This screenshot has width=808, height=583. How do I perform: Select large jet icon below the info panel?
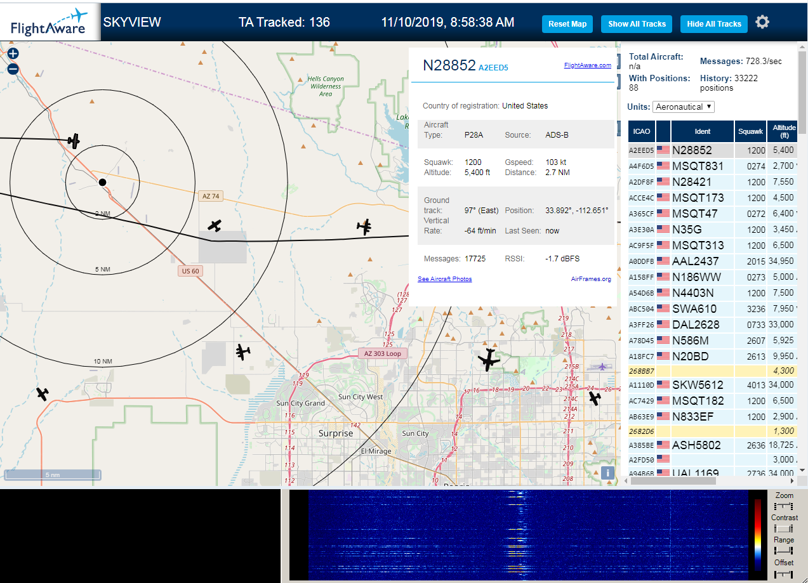(x=489, y=360)
